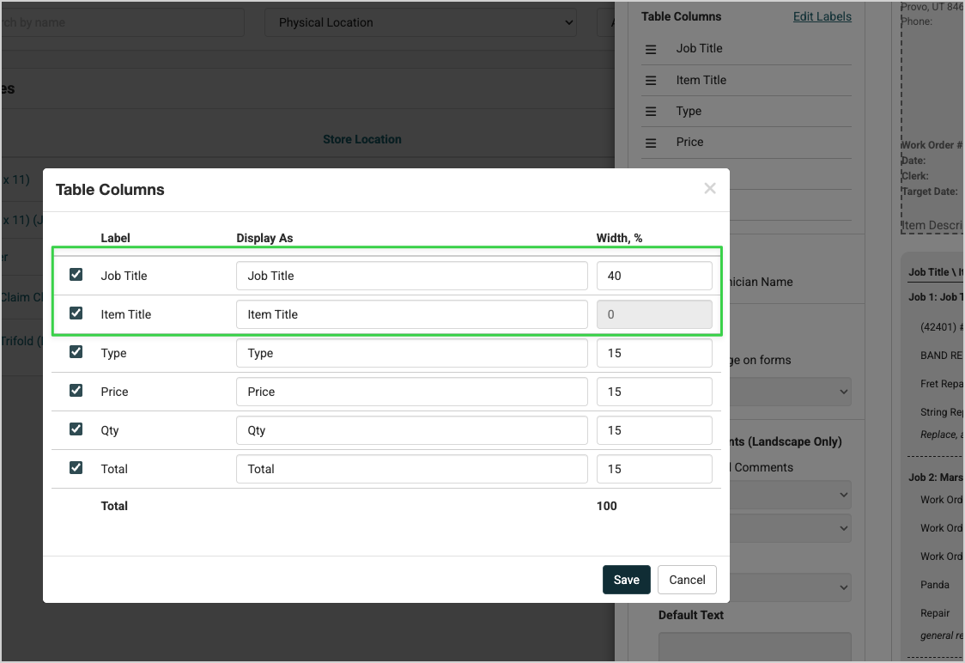Viewport: 965px width, 663px height.
Task: Cancel the Table Columns dialog
Action: [687, 580]
